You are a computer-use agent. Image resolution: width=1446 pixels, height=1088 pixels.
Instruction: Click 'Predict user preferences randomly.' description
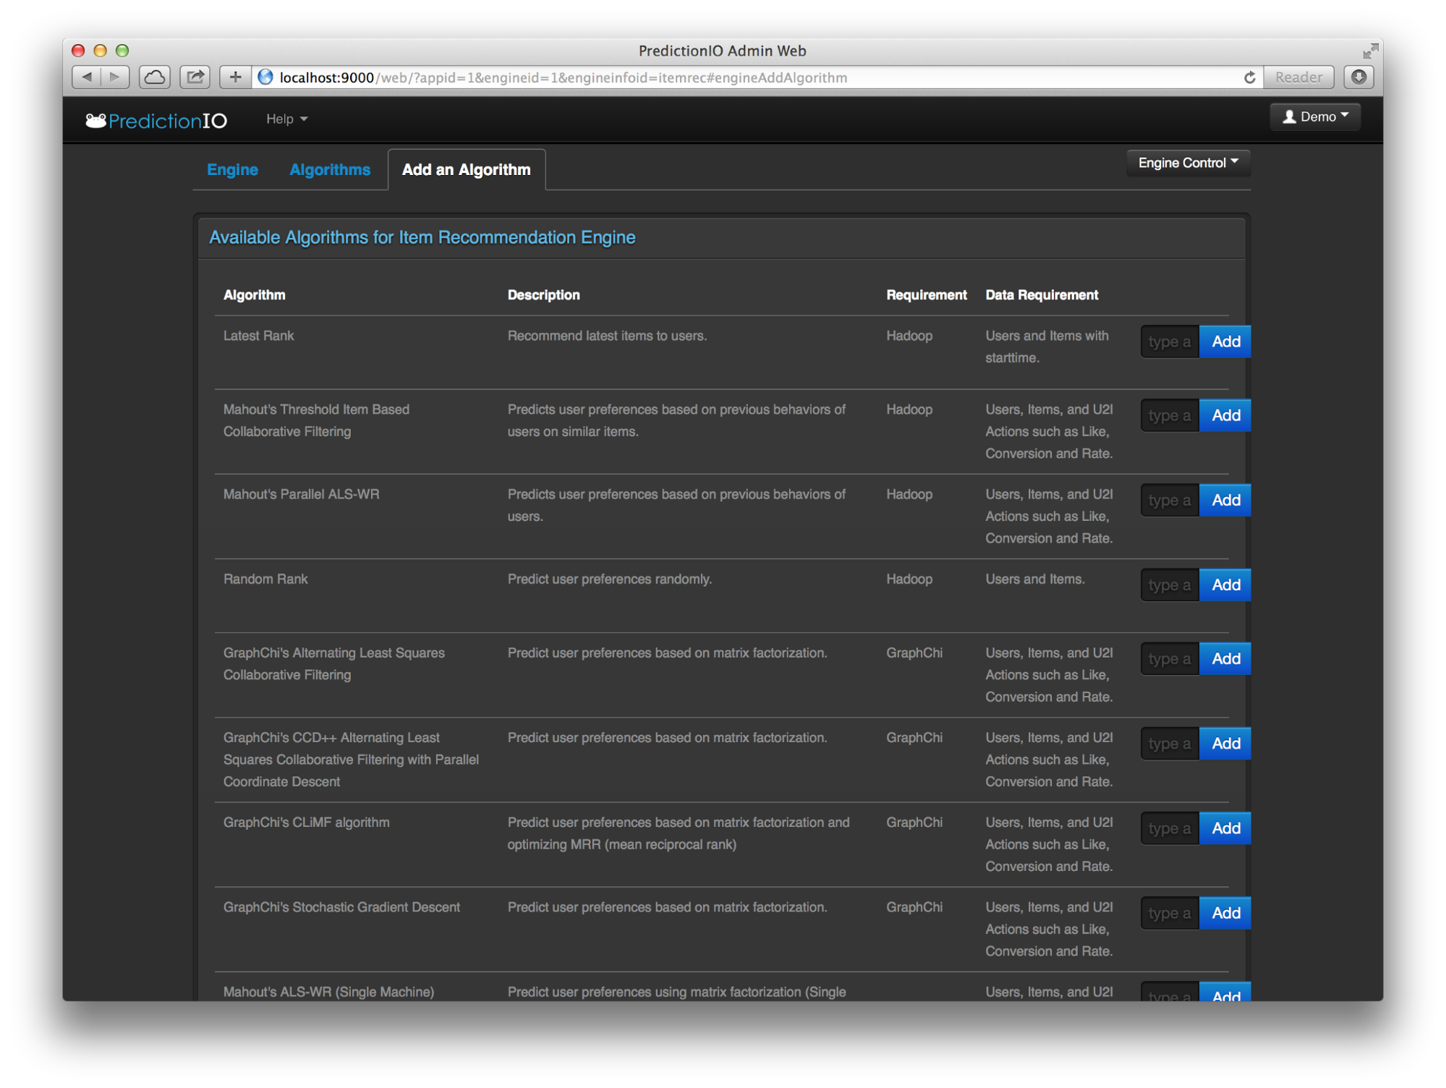tap(609, 579)
